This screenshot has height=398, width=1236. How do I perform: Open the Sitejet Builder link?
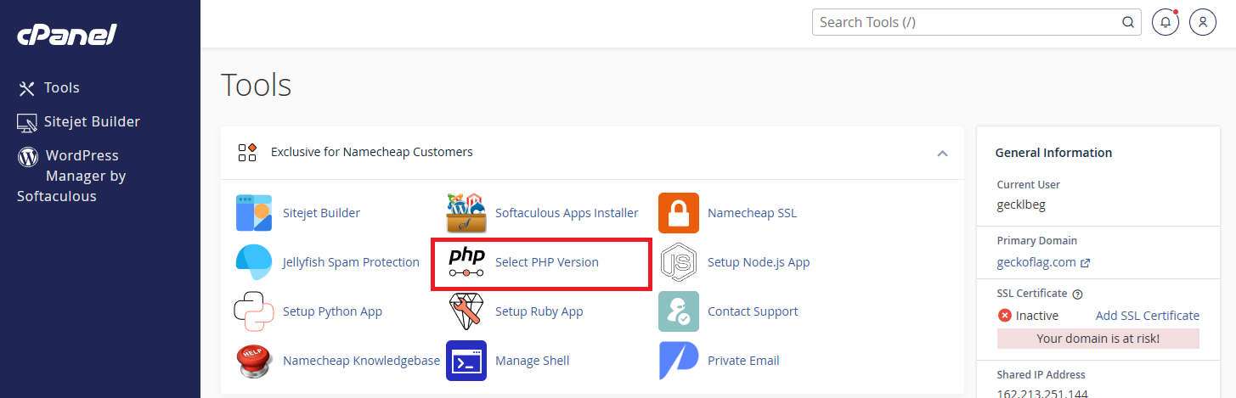coord(321,213)
